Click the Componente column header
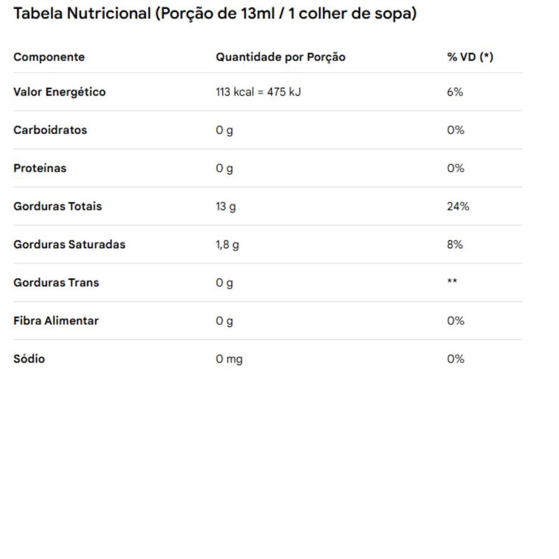 (x=49, y=57)
